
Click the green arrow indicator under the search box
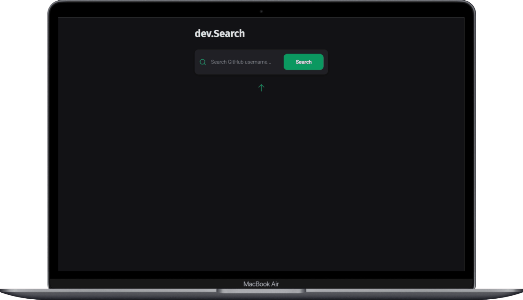pyautogui.click(x=261, y=87)
